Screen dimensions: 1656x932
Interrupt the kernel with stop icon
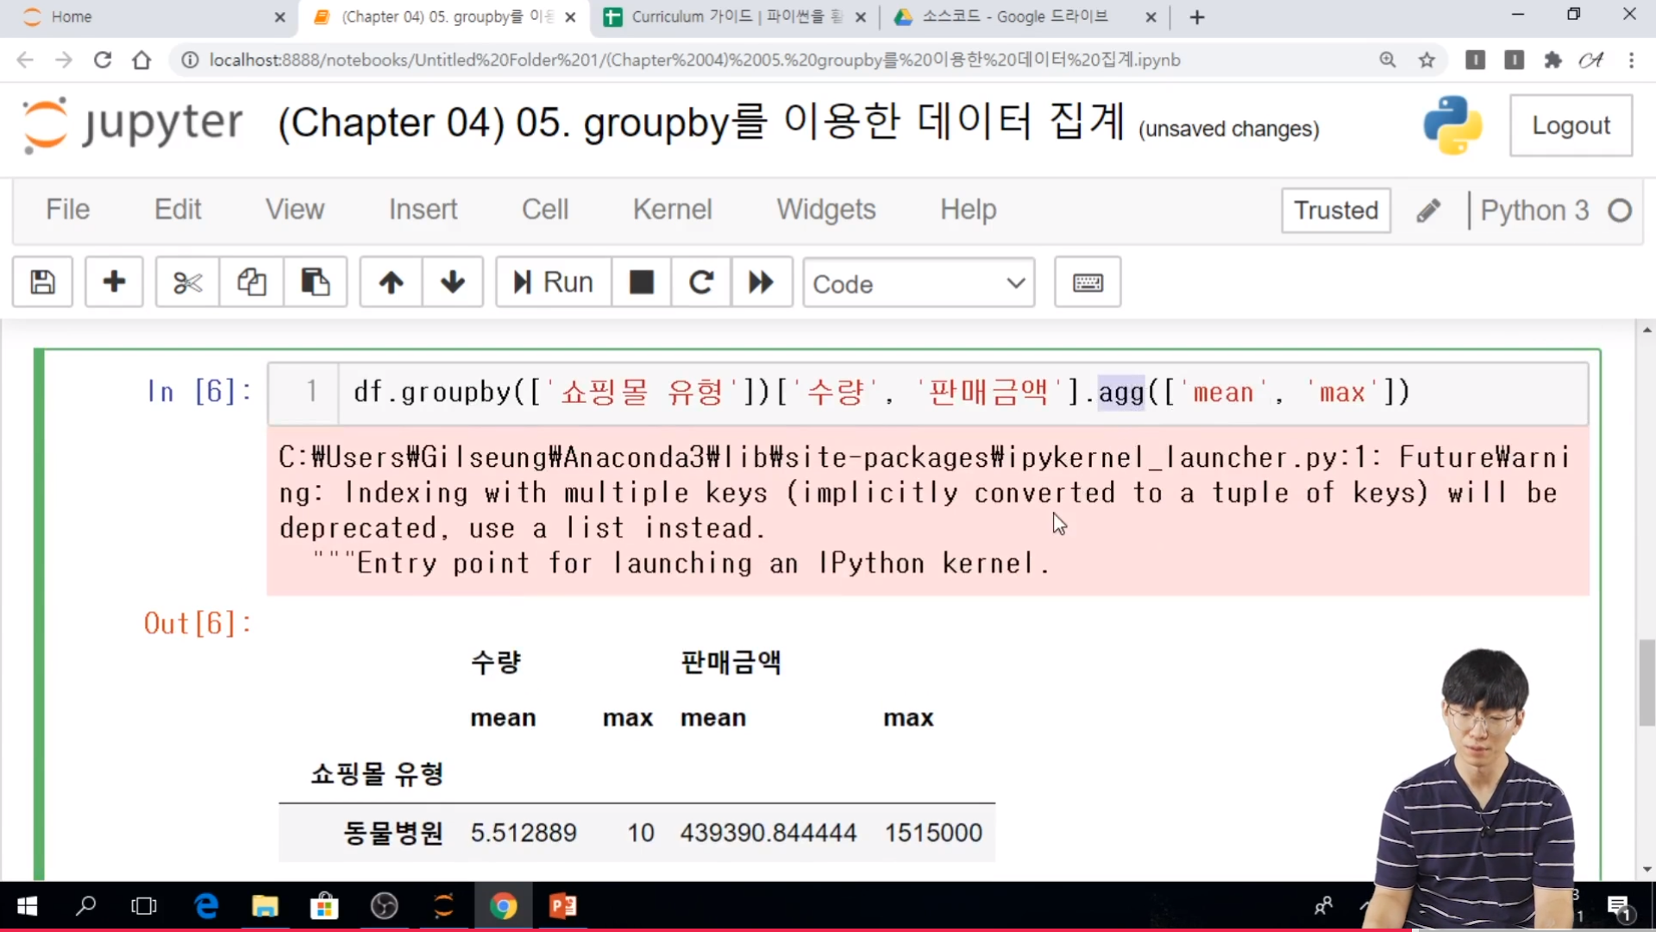click(641, 282)
